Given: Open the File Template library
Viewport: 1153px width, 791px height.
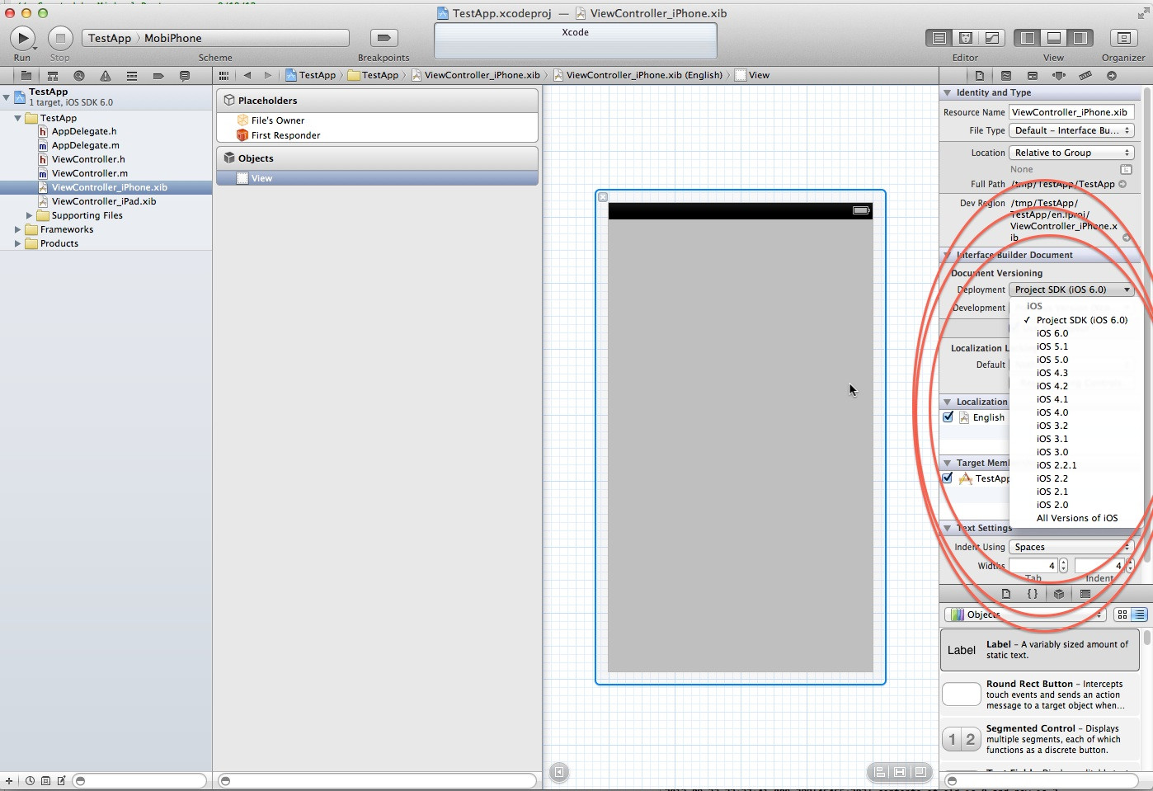Looking at the screenshot, I should 1006,594.
